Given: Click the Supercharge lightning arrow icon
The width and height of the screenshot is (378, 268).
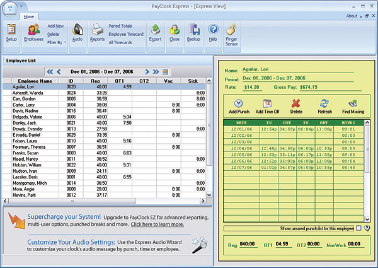Looking at the screenshot, I should (x=16, y=221).
